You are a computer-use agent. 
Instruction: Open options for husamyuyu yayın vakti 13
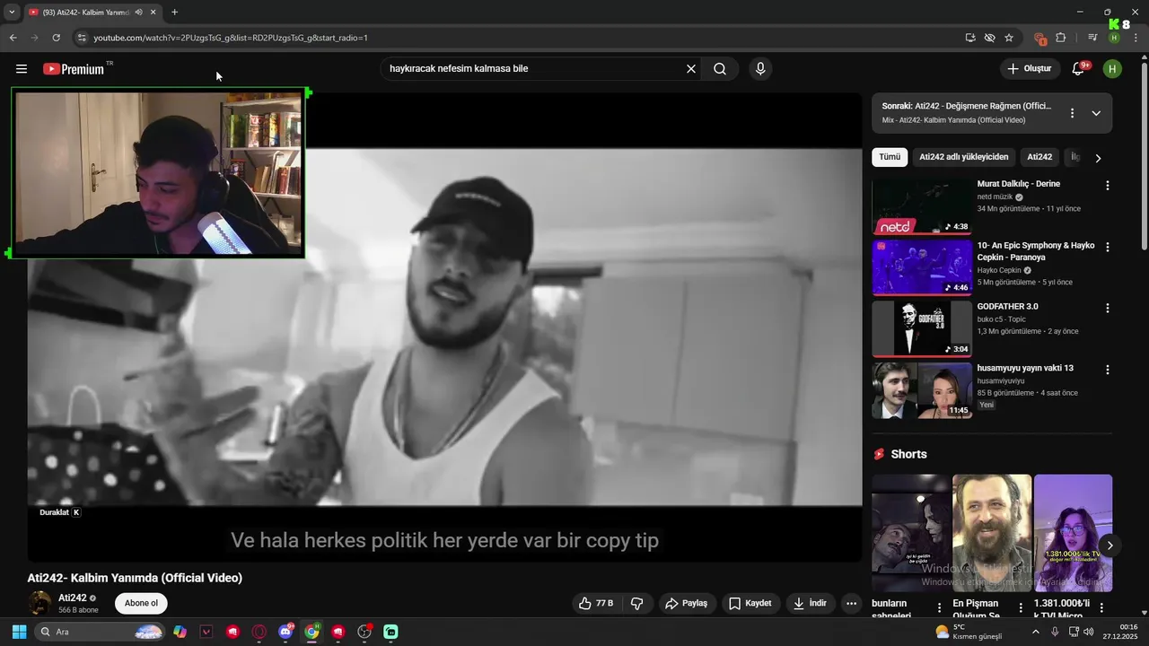point(1108,370)
